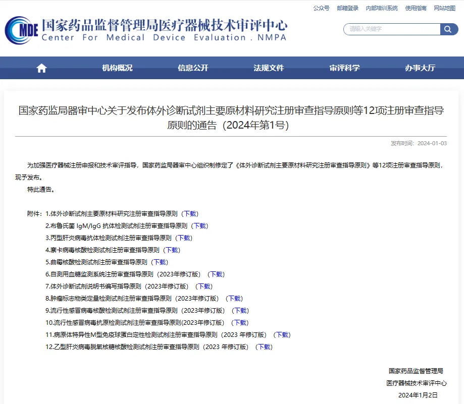This screenshot has width=464, height=404.
Task: Click the publish date 2024-01-03
Action: click(x=432, y=143)
